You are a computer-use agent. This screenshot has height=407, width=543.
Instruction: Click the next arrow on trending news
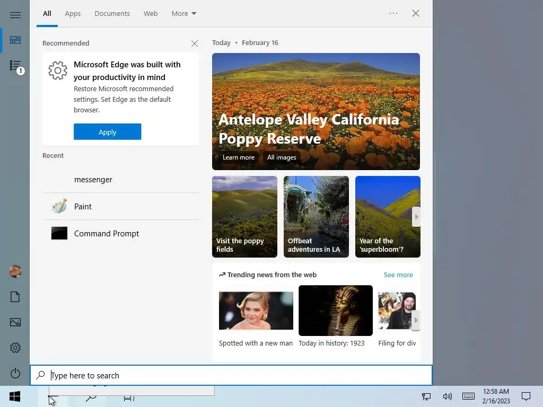point(416,320)
